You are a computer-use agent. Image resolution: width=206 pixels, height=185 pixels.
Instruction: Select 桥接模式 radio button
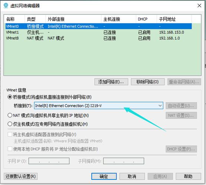pyautogui.click(x=10, y=97)
